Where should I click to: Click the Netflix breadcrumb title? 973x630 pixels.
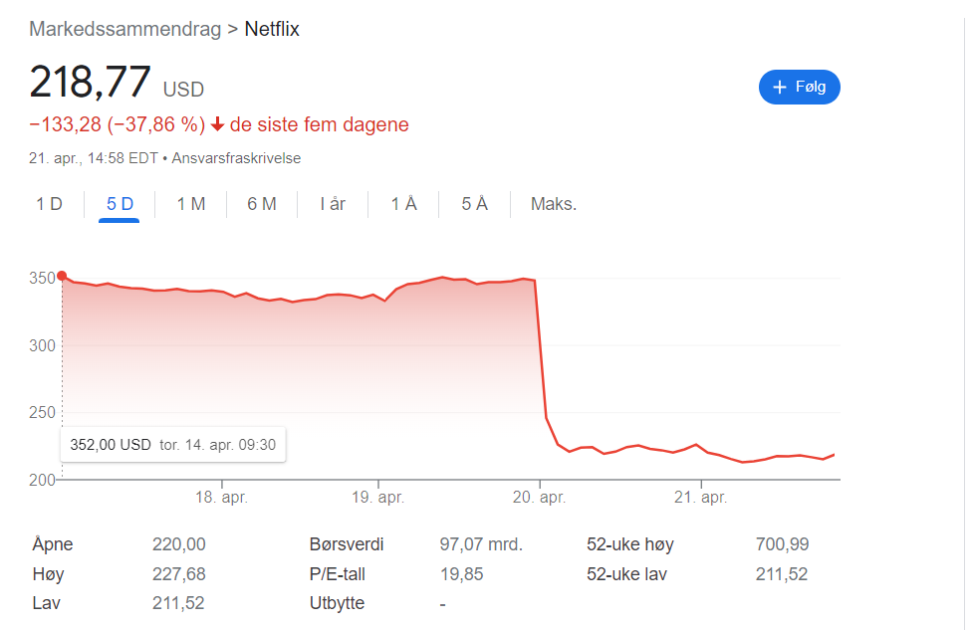(x=272, y=29)
